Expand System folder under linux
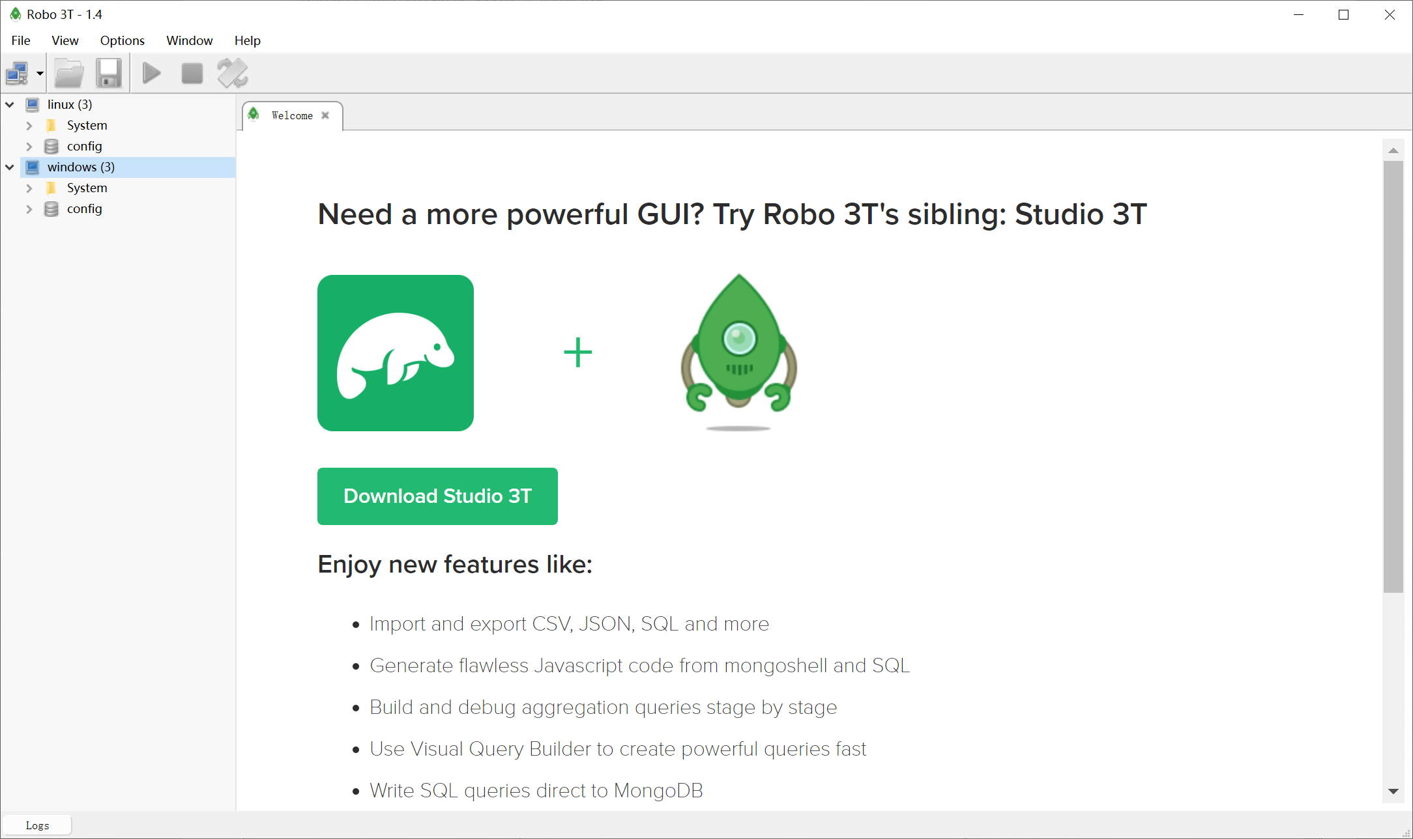Viewport: 1413px width, 839px height. 29,125
